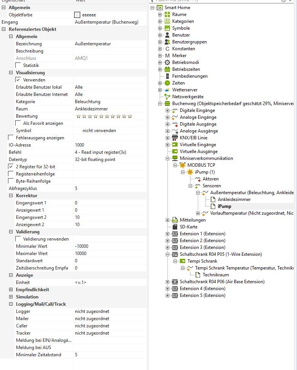Click the MODBUS TCP orange icon

(183, 165)
